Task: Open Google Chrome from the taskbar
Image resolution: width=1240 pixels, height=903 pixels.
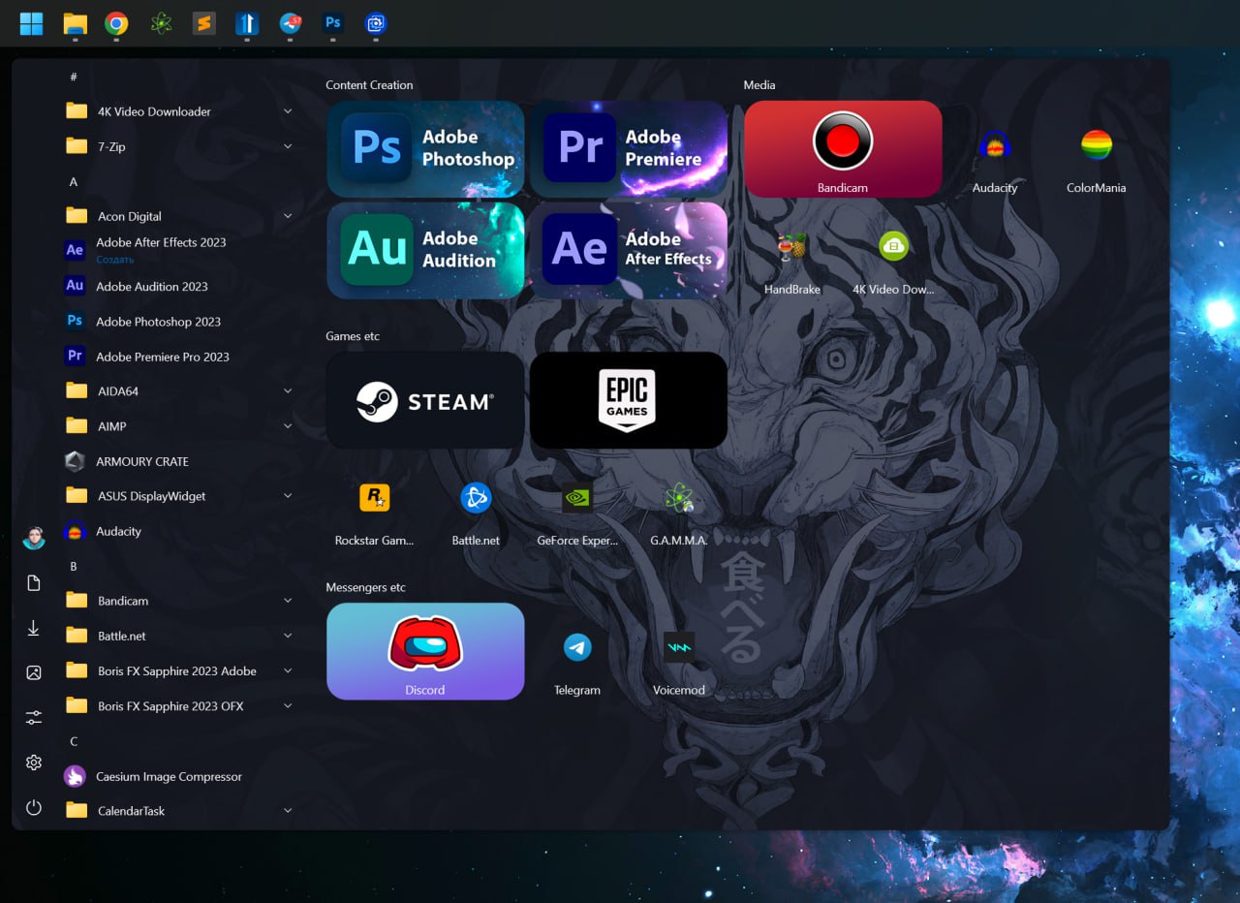Action: 116,23
